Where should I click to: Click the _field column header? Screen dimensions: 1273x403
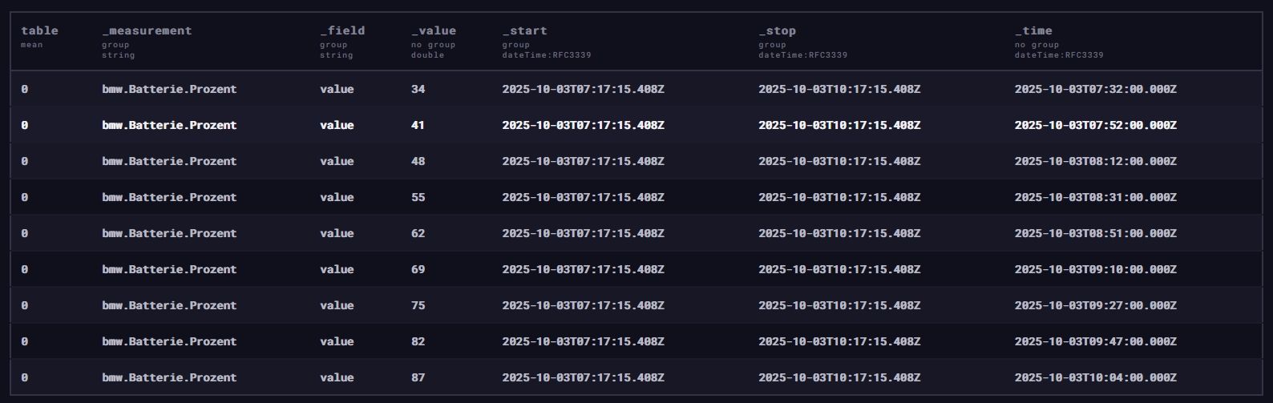(342, 31)
